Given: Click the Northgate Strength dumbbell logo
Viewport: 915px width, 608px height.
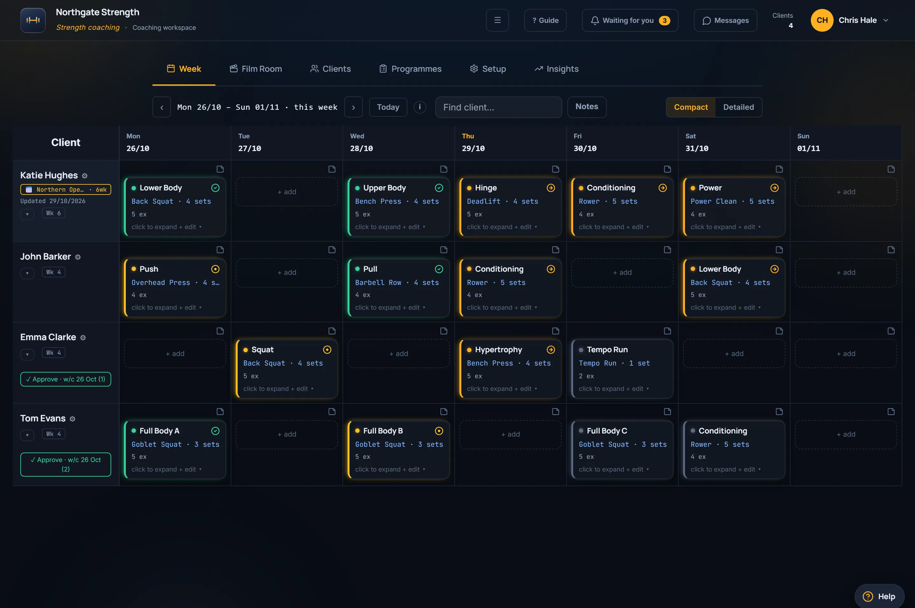Looking at the screenshot, I should (x=33, y=20).
